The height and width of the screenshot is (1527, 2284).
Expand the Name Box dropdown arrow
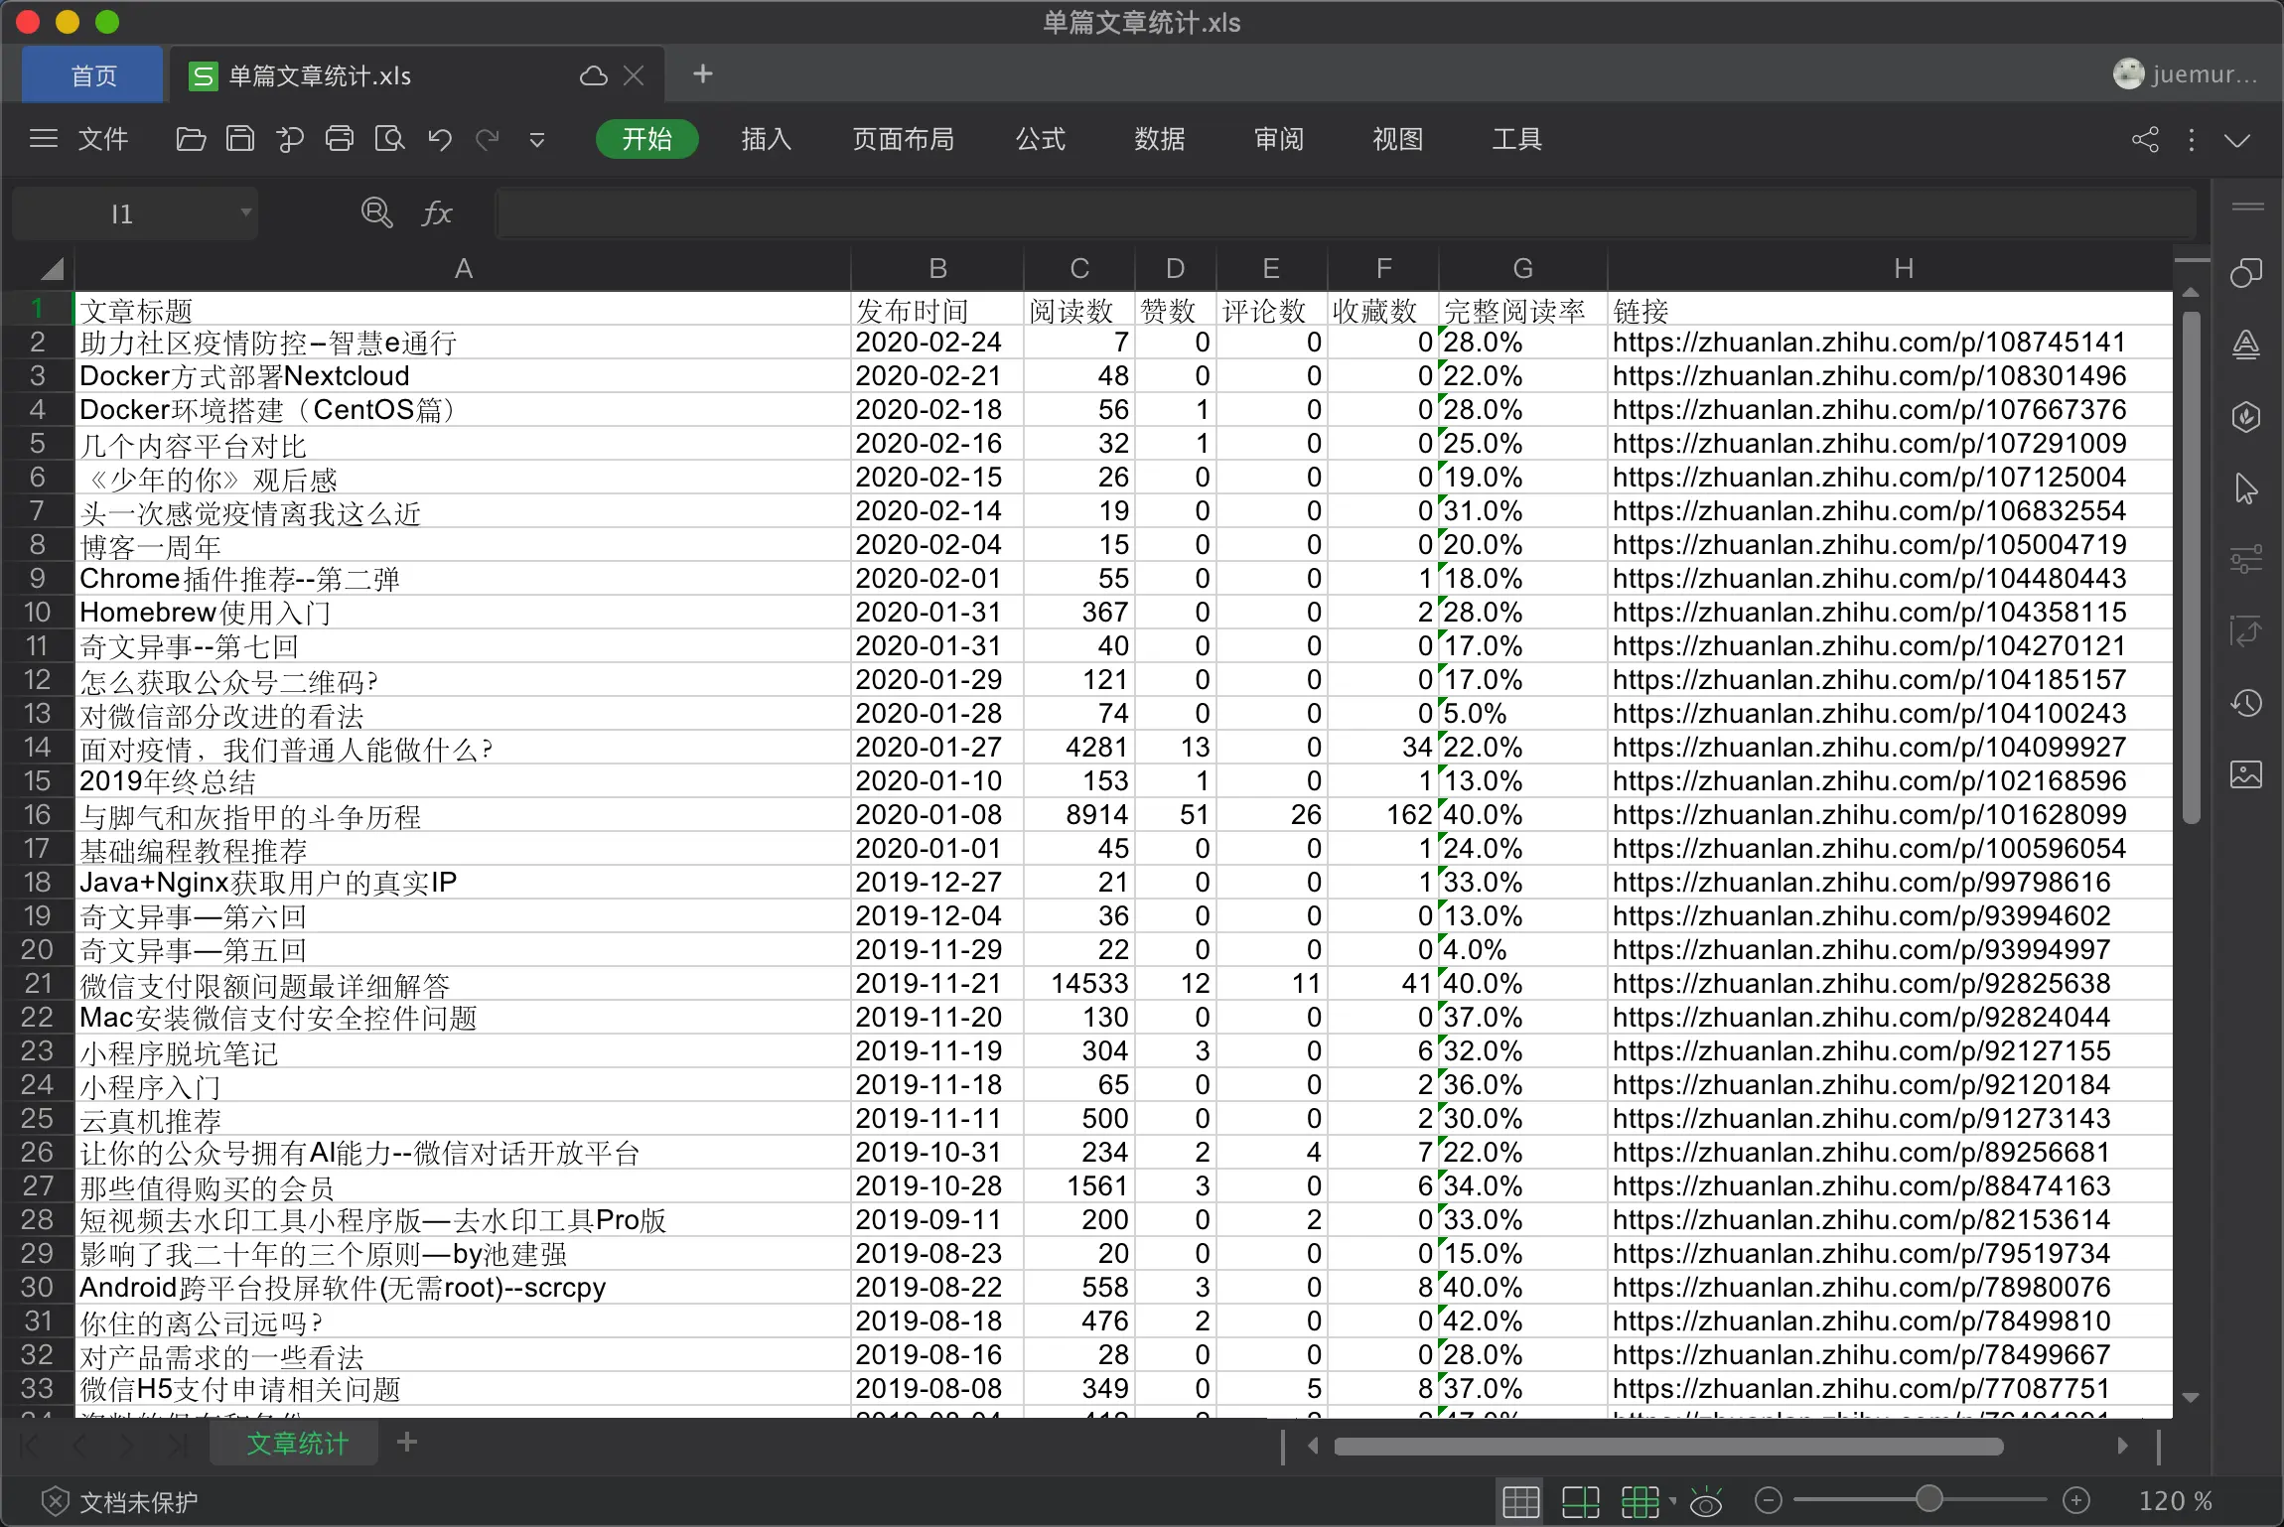coord(245,212)
